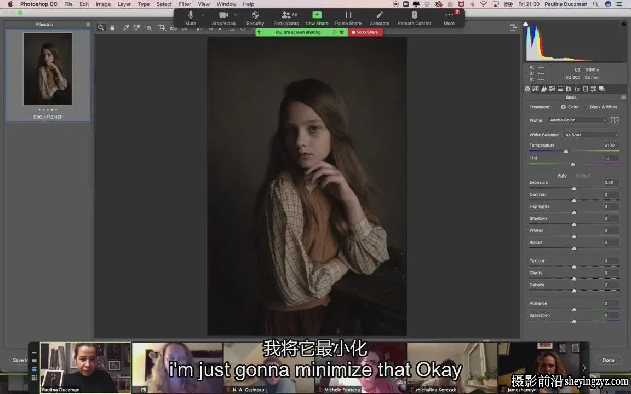Open the Image menu
Image resolution: width=631 pixels, height=394 pixels.
tap(103, 4)
